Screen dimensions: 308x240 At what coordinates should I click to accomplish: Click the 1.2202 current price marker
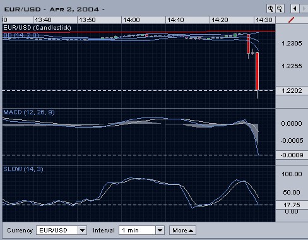coord(292,91)
